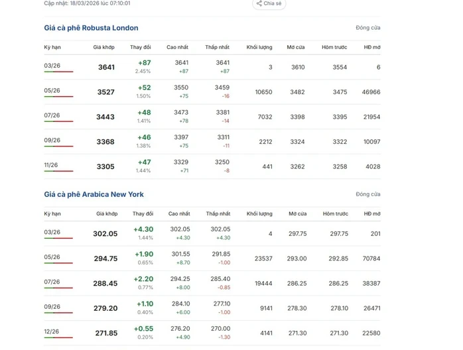Click Giá khớp column header in Robusta table
Image resolution: width=463 pixels, height=350 pixels.
(103, 47)
